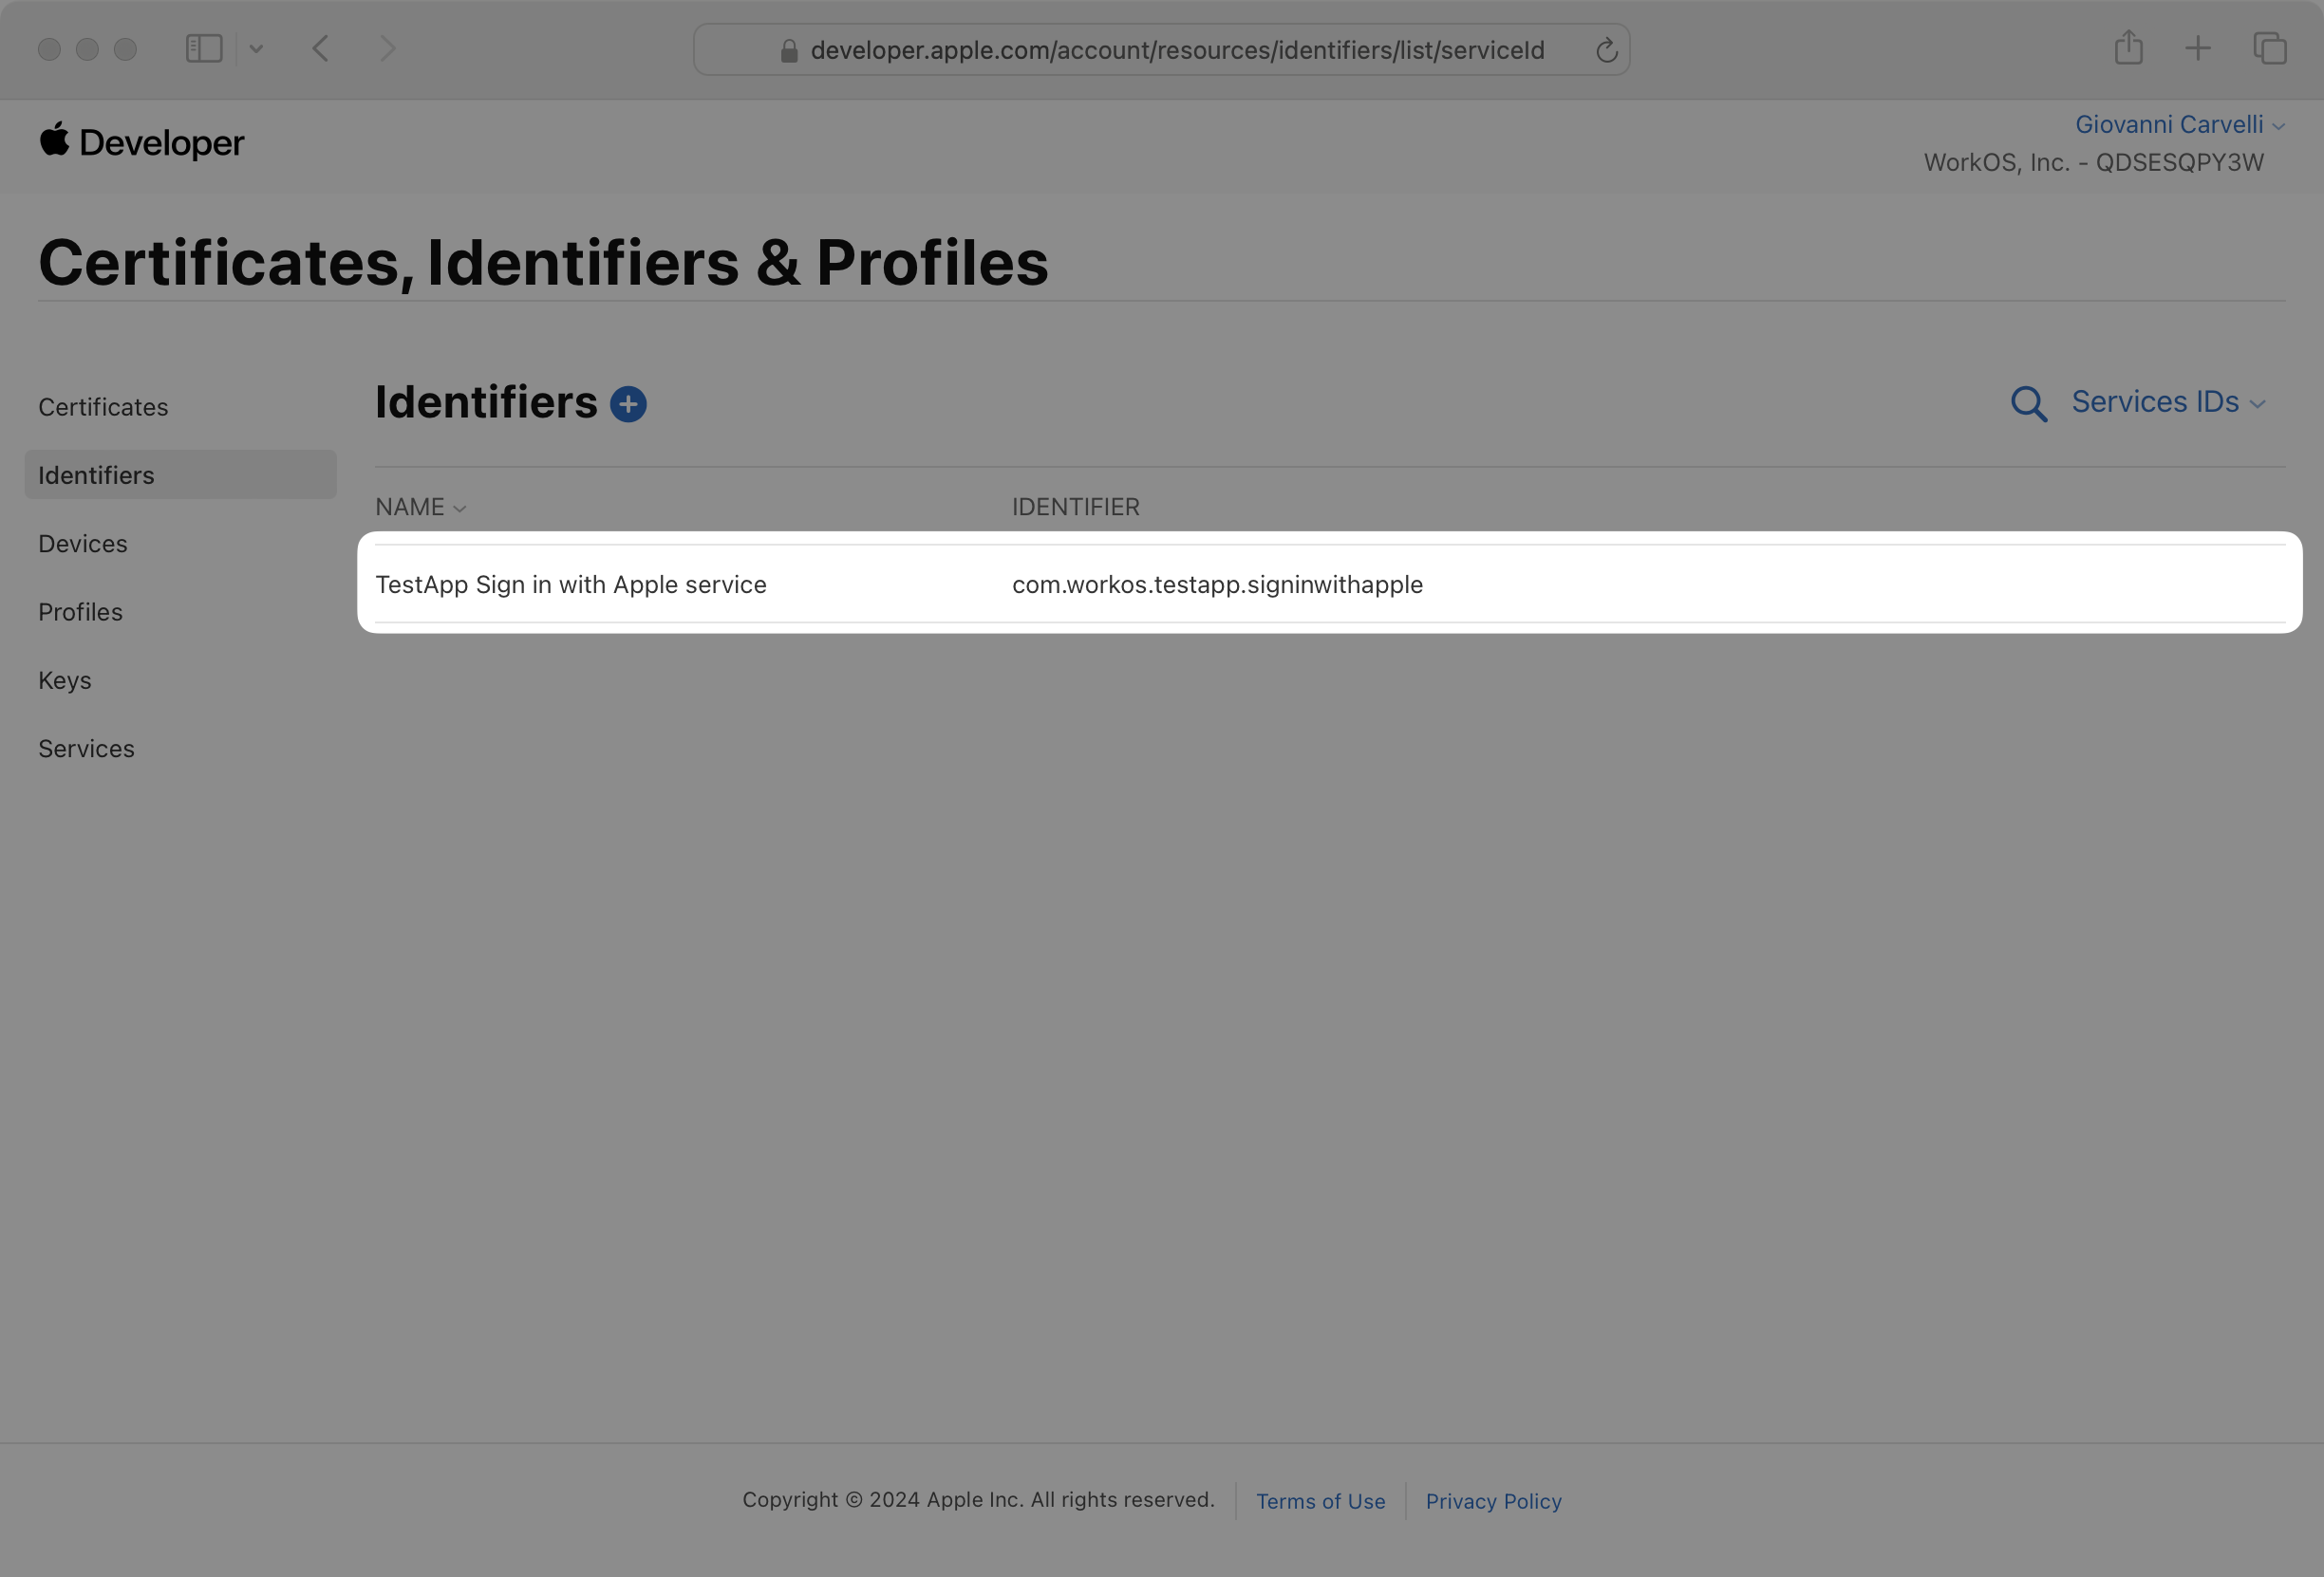Click the Sidebar toggle icon
The width and height of the screenshot is (2324, 1577).
pos(202,47)
